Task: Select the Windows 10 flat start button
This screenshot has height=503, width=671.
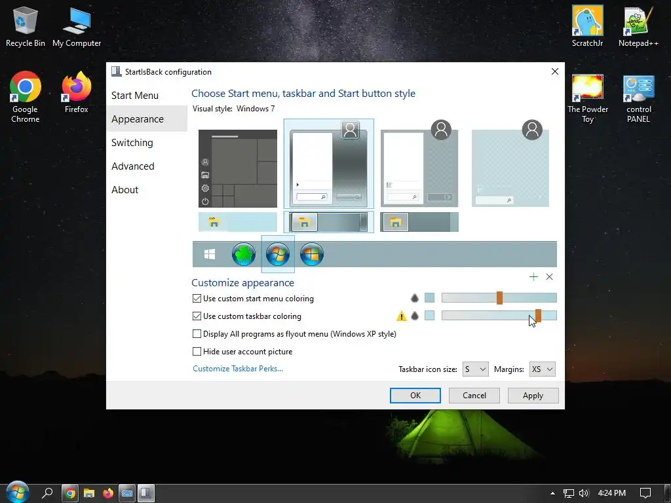Action: (210, 255)
